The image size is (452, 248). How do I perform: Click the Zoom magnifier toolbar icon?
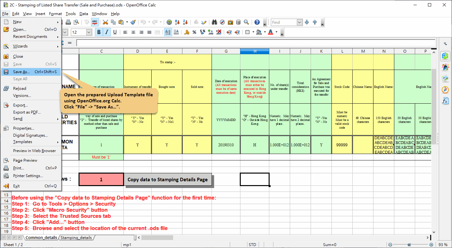[246, 22]
